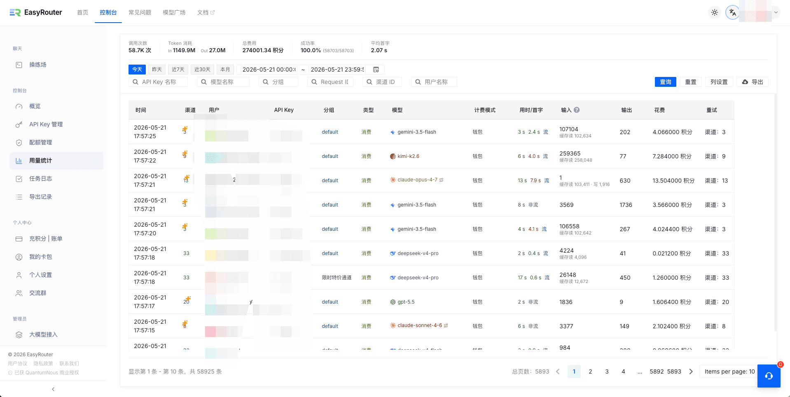The width and height of the screenshot is (790, 397).
Task: Select the 昨天 date range button
Action: coord(157,70)
